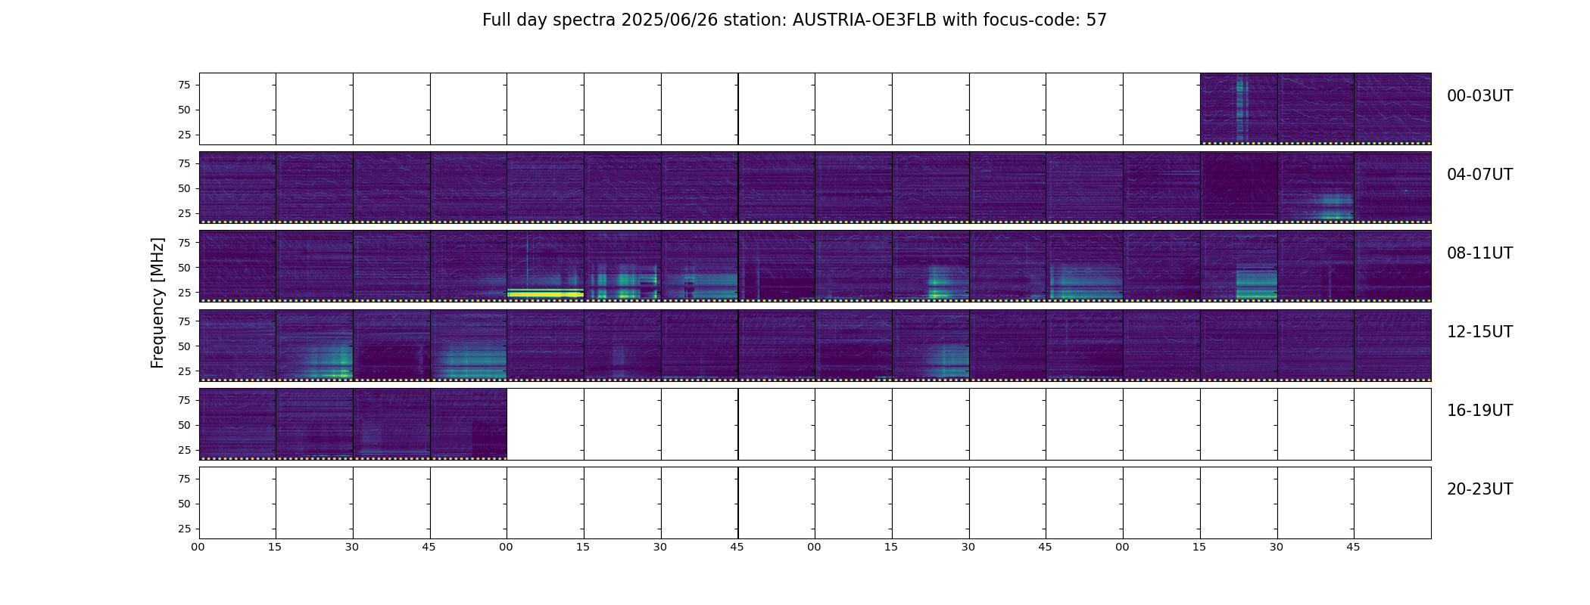Click the rightmost 45 tick on bottom axis

1354,547
